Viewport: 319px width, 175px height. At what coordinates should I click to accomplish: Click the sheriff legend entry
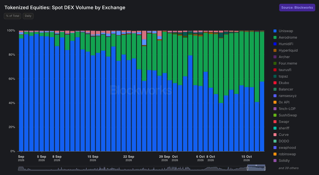click(282, 128)
